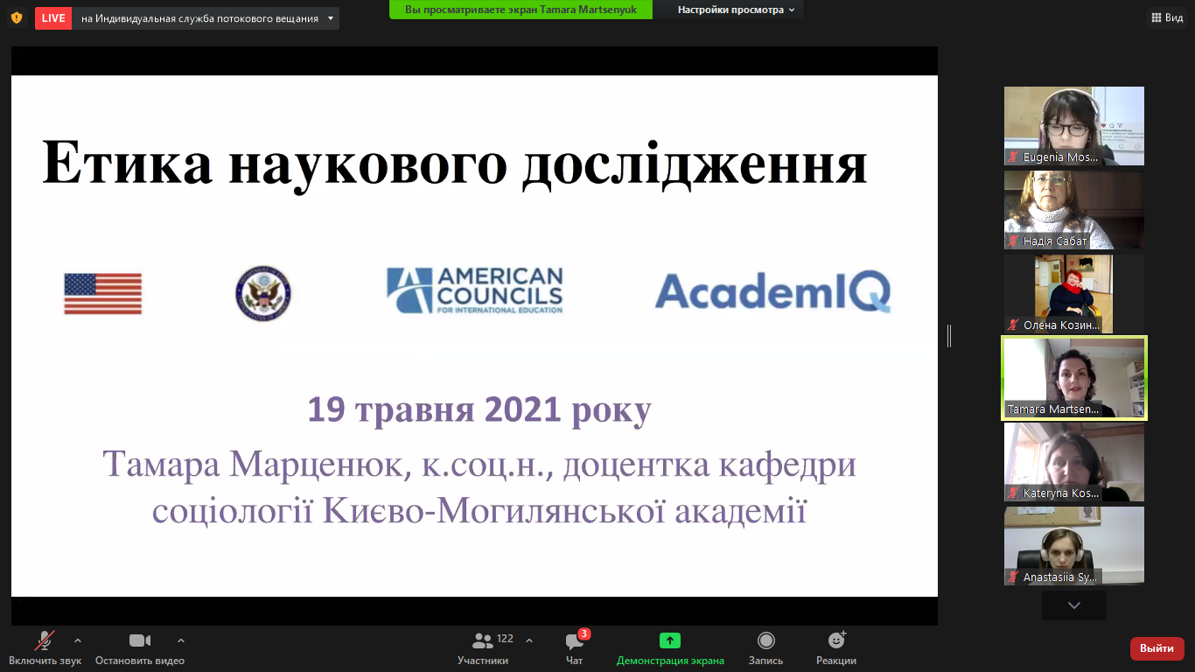Change layout using Вид grid icon
Screen dimensions: 1195x672
tap(1165, 17)
